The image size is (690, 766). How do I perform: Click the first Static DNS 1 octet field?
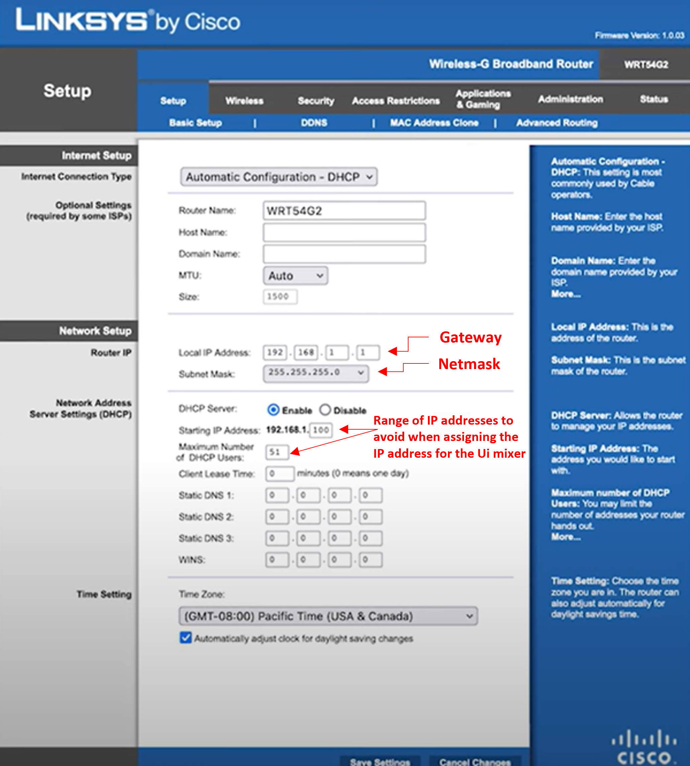tap(277, 495)
